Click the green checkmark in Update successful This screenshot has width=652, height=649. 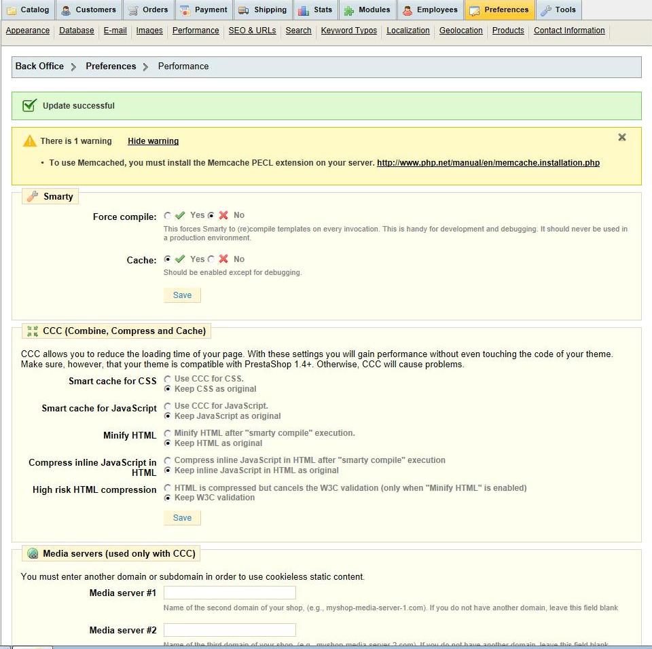click(x=29, y=106)
